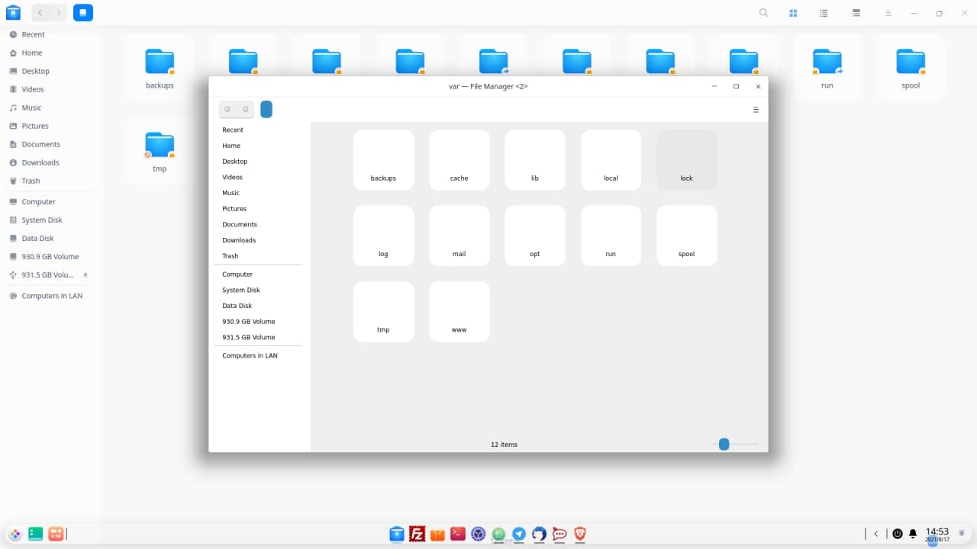Expand the hidden tray icons arrow in the dock
The image size is (977, 549).
click(876, 534)
